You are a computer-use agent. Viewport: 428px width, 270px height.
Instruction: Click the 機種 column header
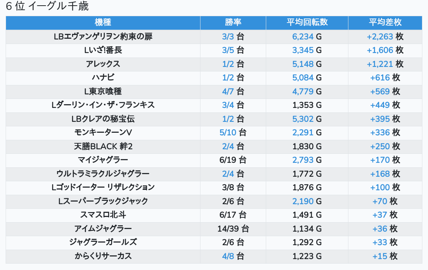pos(103,23)
